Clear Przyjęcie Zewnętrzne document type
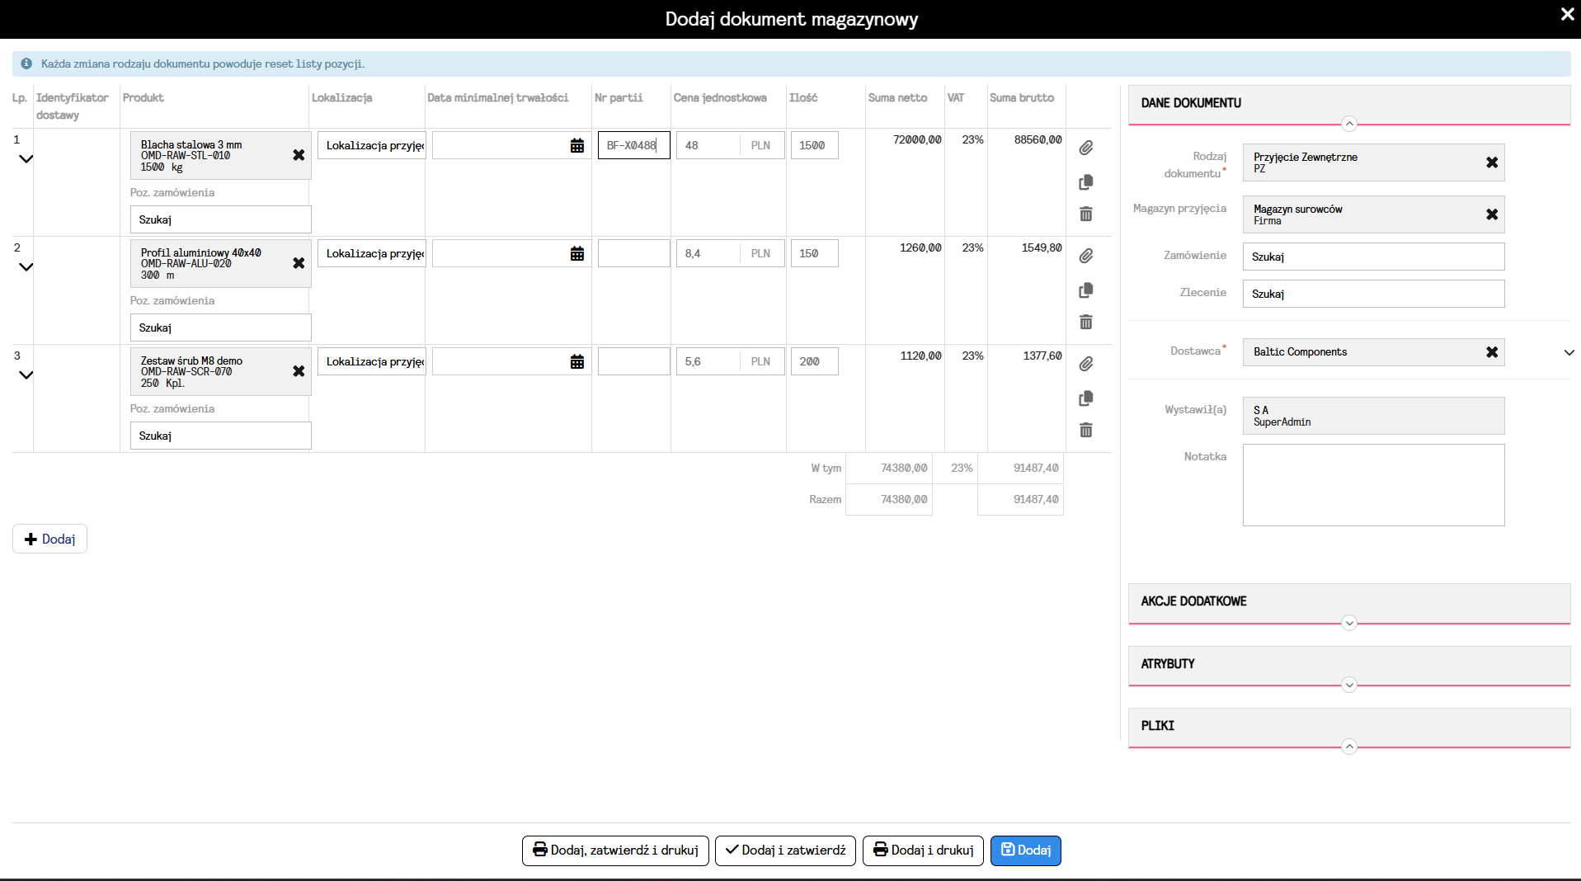Image resolution: width=1581 pixels, height=881 pixels. point(1492,163)
